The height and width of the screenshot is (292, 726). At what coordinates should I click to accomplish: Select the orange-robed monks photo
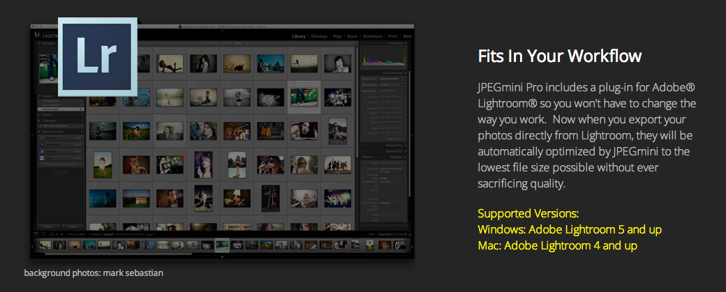[270, 131]
